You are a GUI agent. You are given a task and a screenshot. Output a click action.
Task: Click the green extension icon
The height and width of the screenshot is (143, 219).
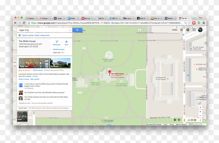tap(199, 23)
